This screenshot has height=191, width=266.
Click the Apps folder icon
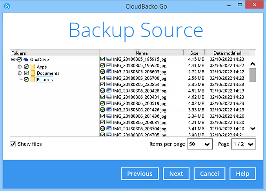(33, 67)
